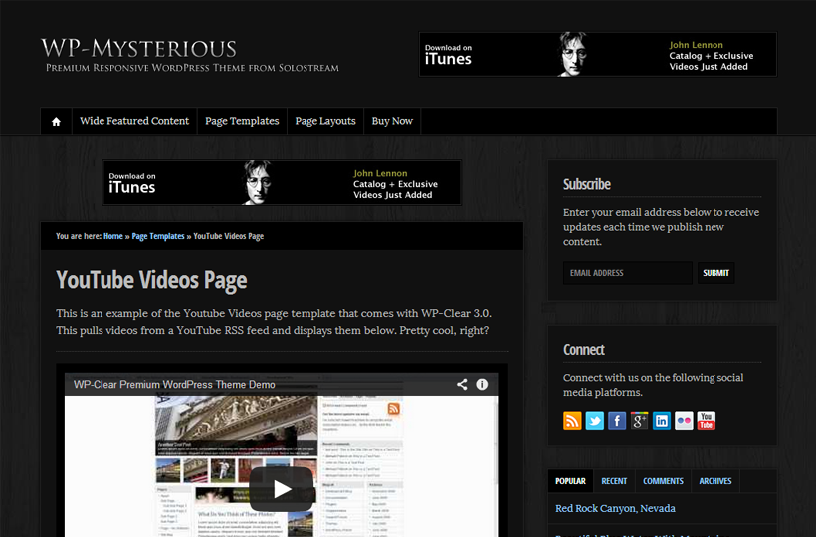This screenshot has height=537, width=816.
Task: Click the Connect widget heading
Action: [583, 350]
